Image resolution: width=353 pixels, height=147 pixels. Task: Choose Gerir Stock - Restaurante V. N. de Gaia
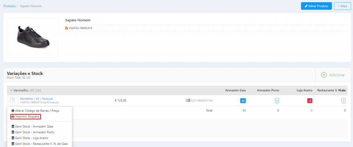tap(40, 144)
